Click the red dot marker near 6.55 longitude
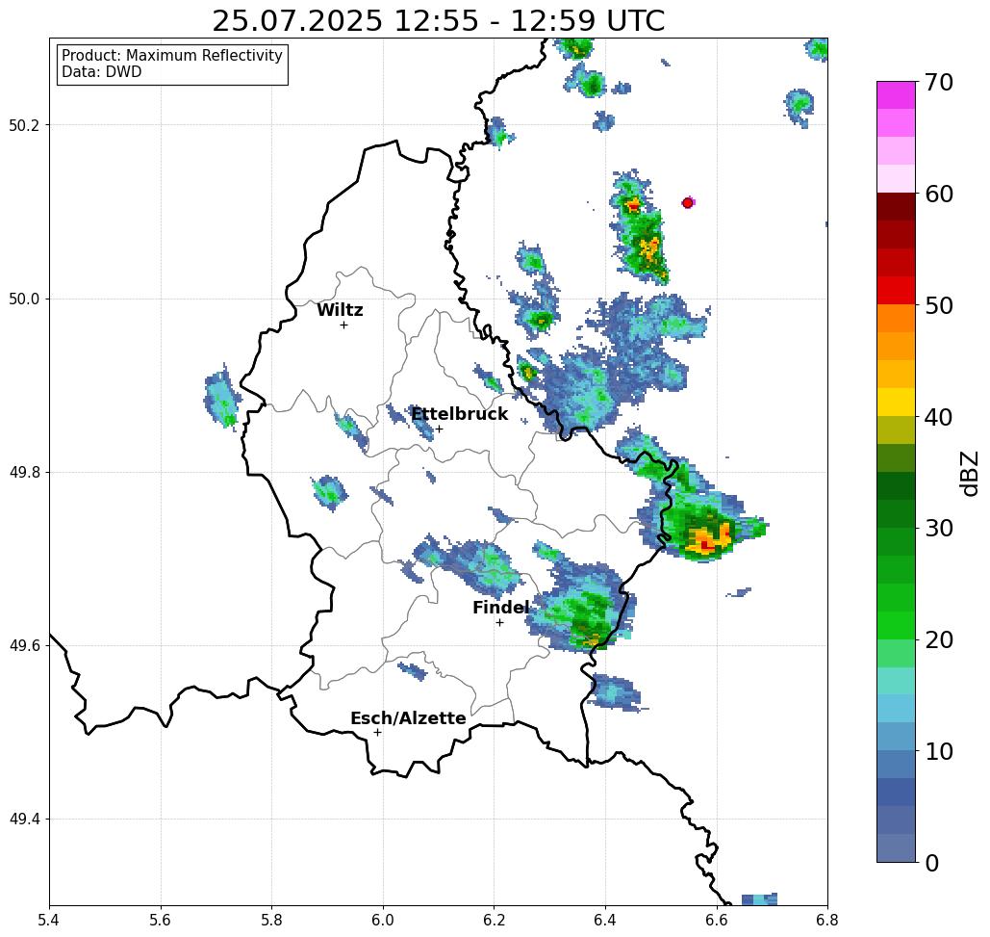The height and width of the screenshot is (937, 990). coord(688,203)
